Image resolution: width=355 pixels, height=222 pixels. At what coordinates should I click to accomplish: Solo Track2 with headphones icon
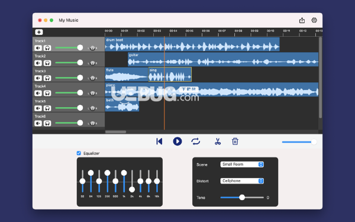tap(47, 63)
